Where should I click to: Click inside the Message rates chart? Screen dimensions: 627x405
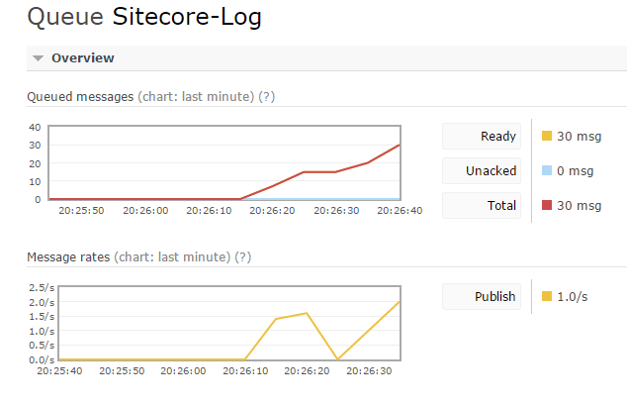[x=224, y=322]
